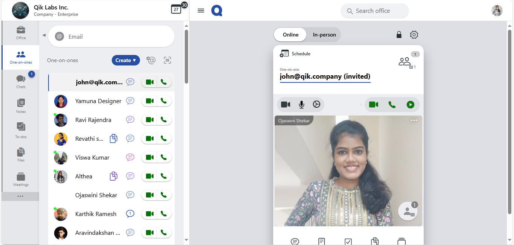Switch to In-person mode
Image resolution: width=514 pixels, height=245 pixels.
(324, 35)
